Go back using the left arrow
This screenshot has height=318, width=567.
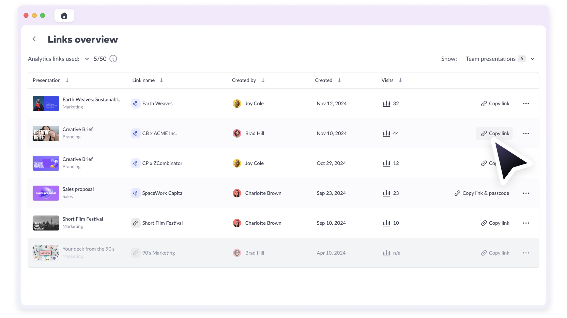click(x=34, y=39)
